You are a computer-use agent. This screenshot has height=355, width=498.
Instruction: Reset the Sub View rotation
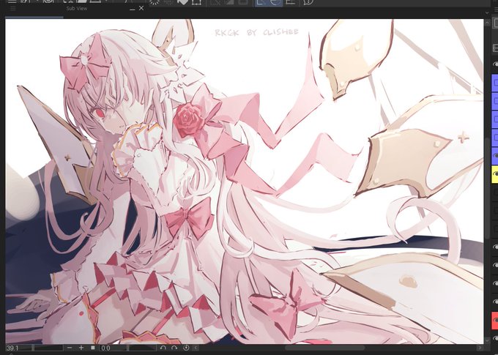click(x=186, y=348)
